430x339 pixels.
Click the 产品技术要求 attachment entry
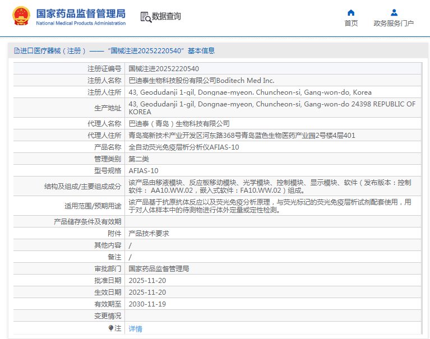tap(149, 234)
